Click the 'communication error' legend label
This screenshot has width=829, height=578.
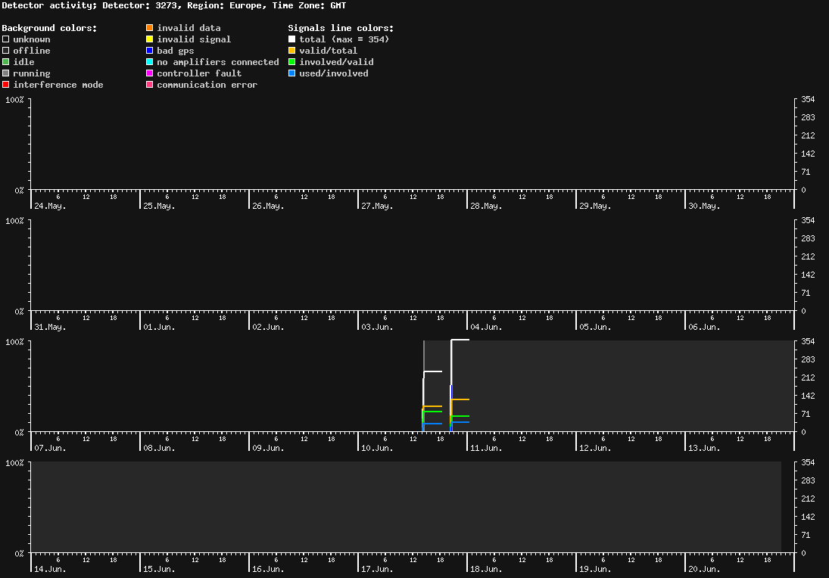pyautogui.click(x=207, y=85)
